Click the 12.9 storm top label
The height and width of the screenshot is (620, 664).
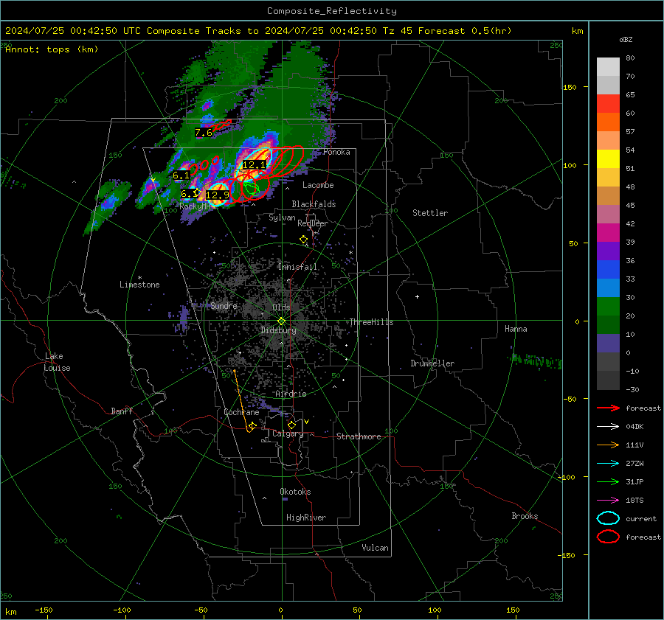point(218,195)
